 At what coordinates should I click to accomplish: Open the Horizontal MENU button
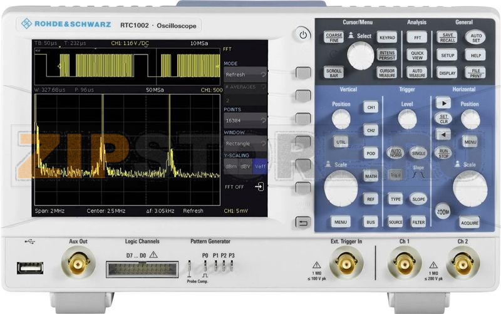pos(470,142)
